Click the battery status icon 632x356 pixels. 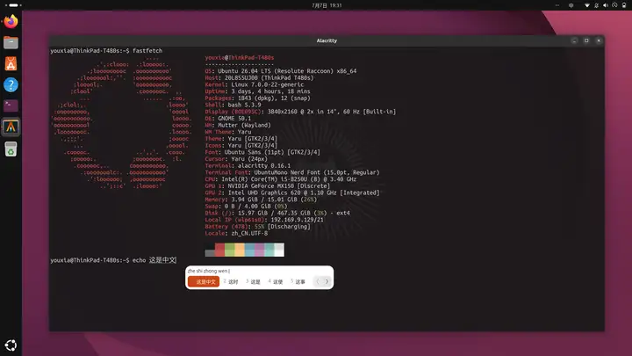pyautogui.click(x=624, y=5)
